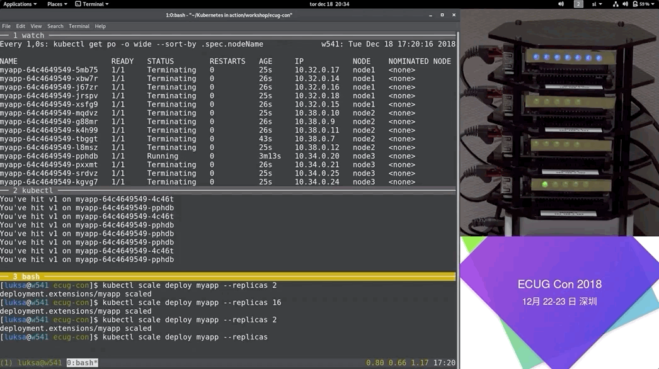This screenshot has width=659, height=369.
Task: Click the NAME column header
Action: click(9, 61)
